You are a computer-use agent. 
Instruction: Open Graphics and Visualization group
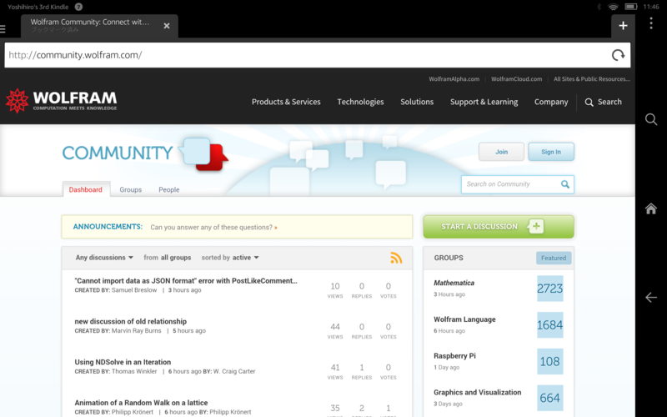(477, 392)
